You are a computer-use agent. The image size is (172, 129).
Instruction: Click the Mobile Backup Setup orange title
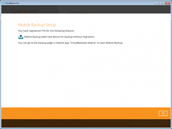(x=37, y=25)
